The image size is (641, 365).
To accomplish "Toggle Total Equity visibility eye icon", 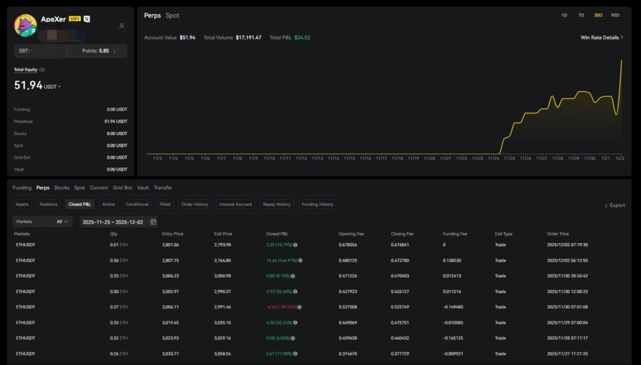I will click(x=43, y=70).
